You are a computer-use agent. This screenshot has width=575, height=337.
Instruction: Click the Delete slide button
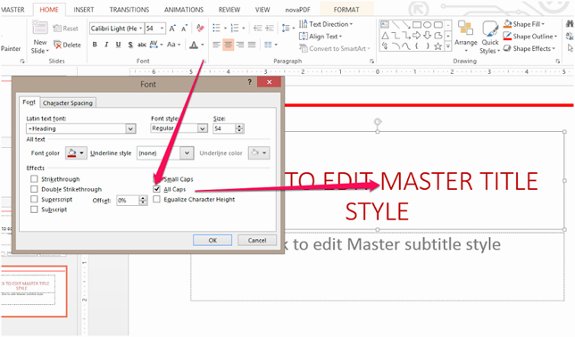(67, 45)
